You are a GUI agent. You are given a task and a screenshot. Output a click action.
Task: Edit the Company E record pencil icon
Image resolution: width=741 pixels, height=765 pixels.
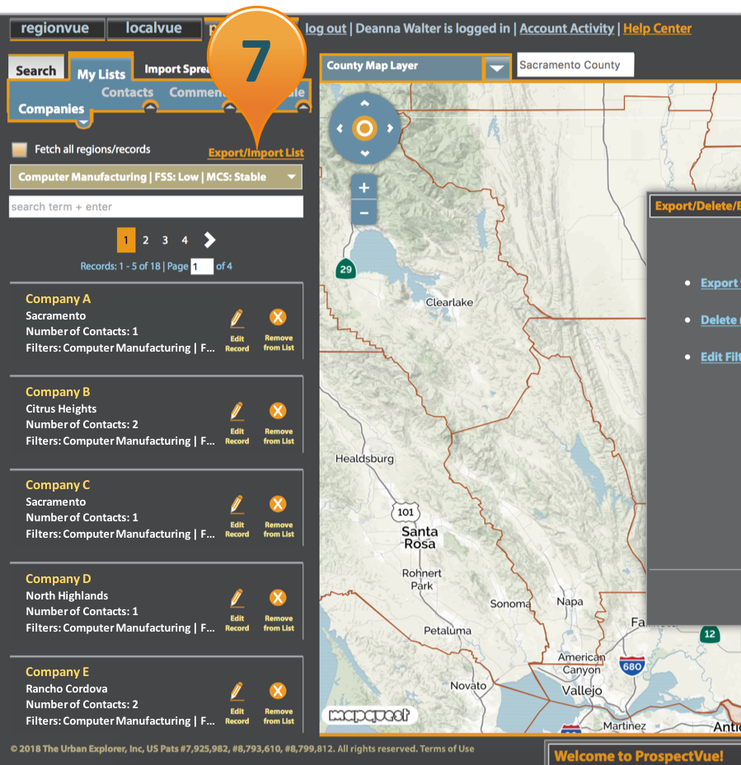(237, 692)
